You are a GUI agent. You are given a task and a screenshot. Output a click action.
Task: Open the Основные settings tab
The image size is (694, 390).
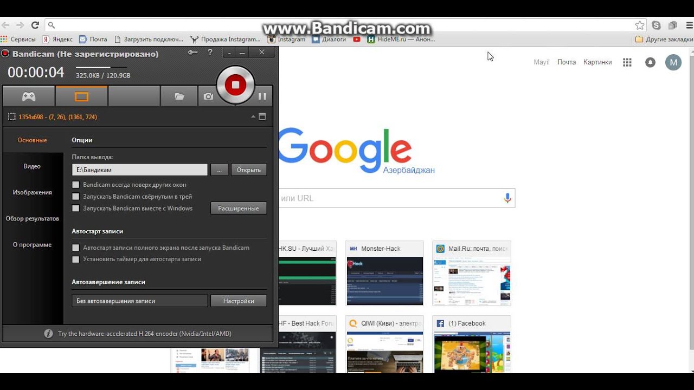(x=33, y=140)
